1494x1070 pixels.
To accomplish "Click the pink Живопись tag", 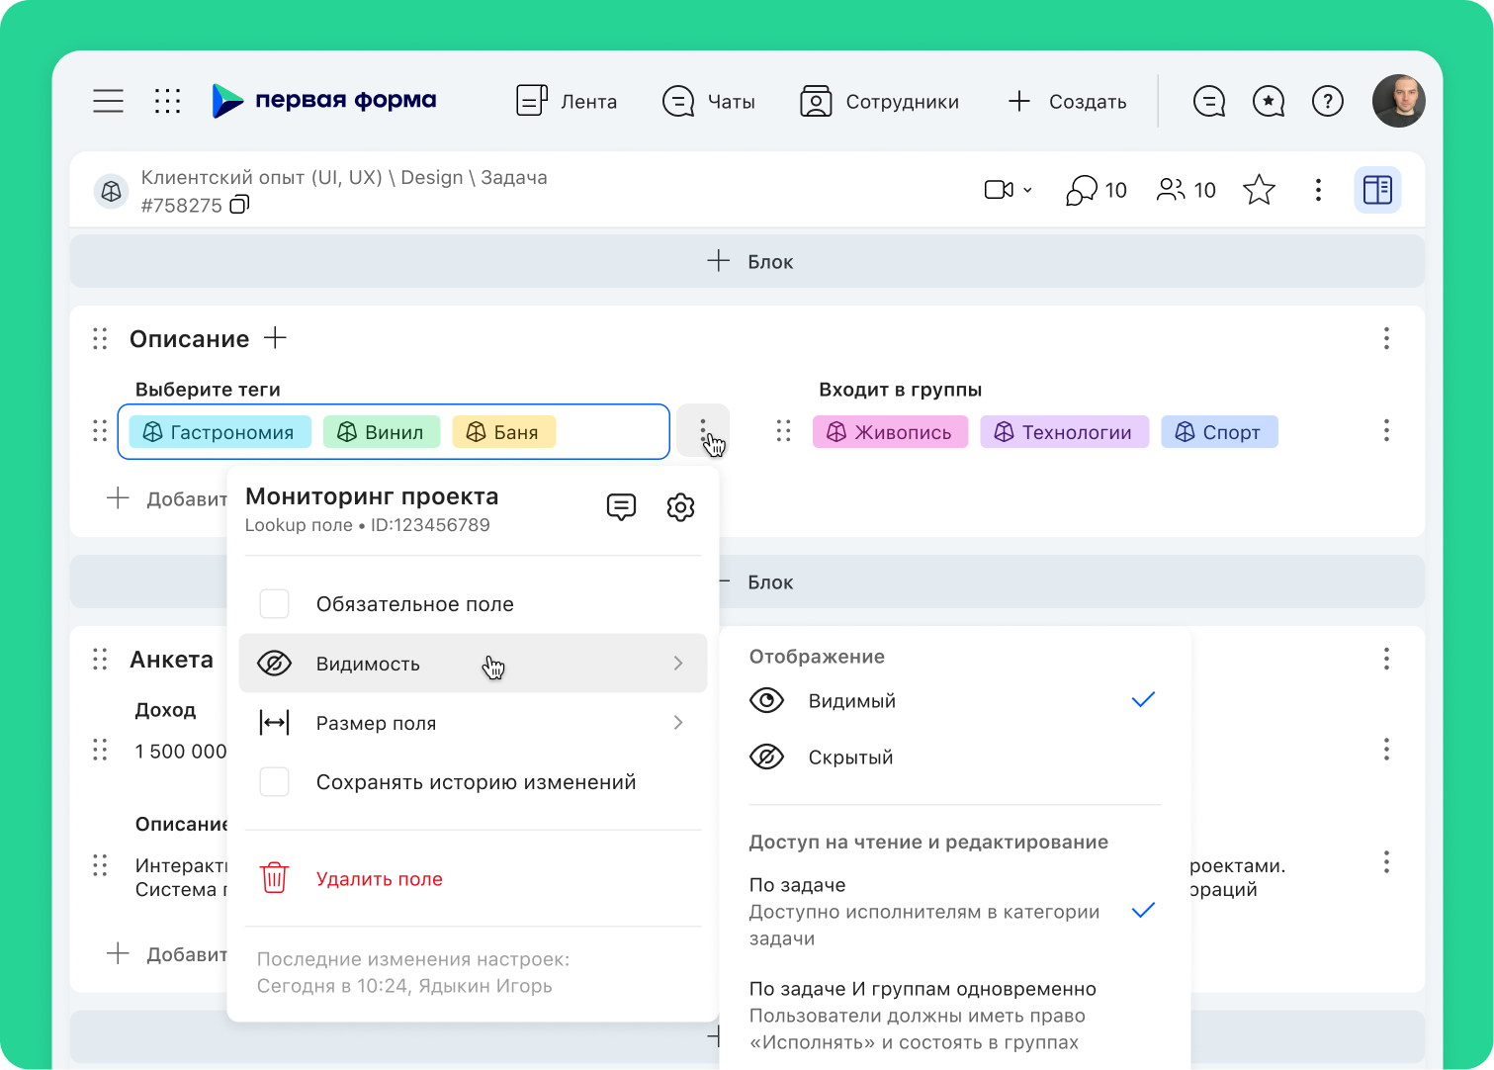I will [890, 432].
